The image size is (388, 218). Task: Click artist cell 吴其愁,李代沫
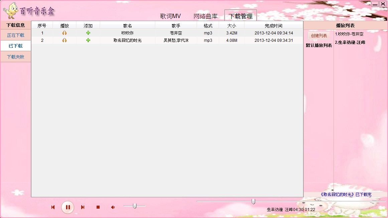click(176, 40)
